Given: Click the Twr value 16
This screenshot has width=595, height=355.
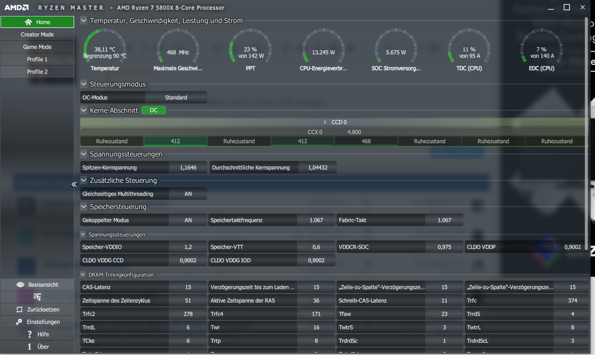Looking at the screenshot, I should (x=316, y=327).
